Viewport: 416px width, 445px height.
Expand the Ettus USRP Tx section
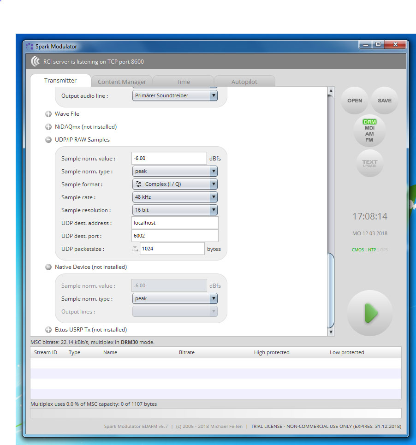coord(48,330)
